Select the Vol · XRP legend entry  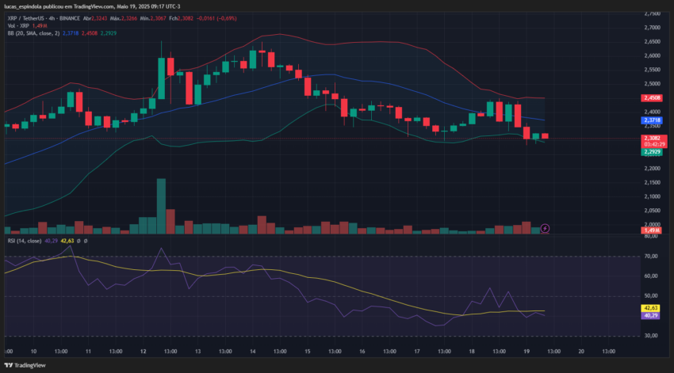(18, 26)
